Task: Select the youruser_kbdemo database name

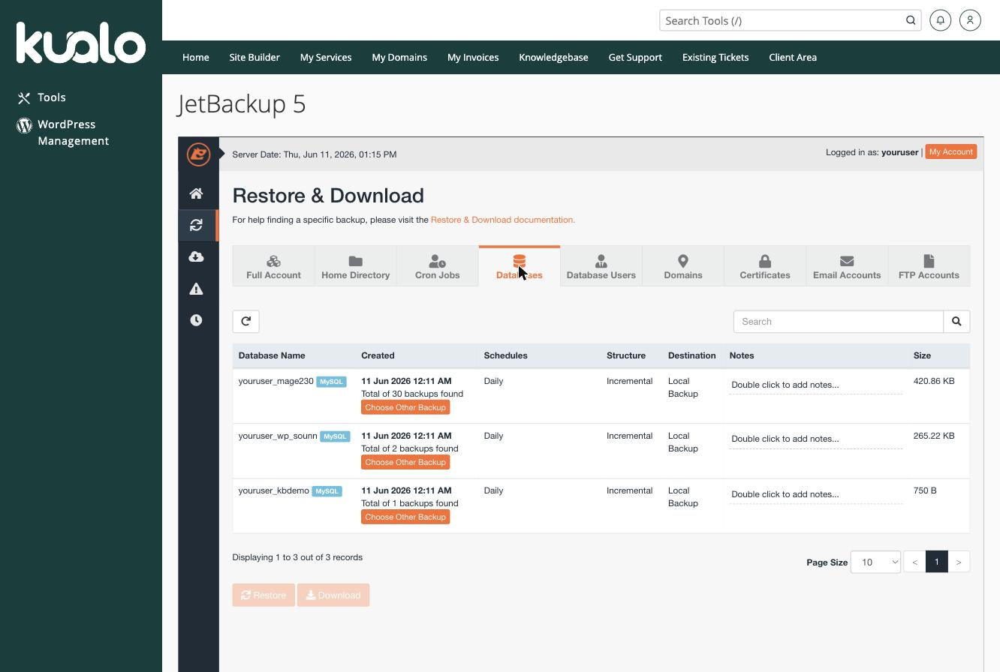Action: click(273, 490)
